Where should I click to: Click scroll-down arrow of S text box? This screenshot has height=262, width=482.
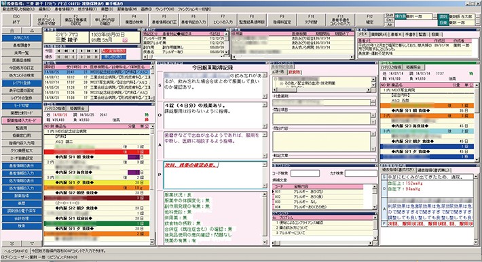pyautogui.click(x=264, y=96)
